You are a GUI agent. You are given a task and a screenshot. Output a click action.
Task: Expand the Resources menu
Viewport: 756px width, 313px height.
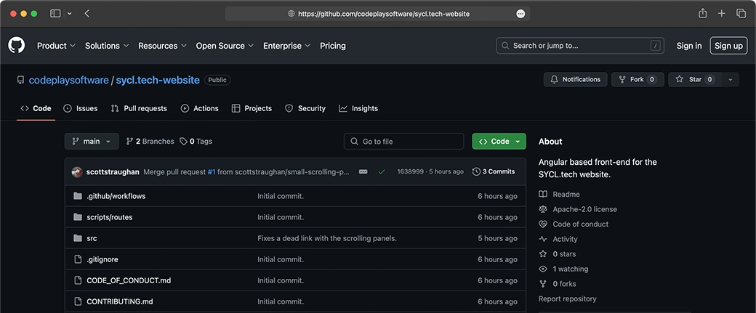[x=163, y=46]
